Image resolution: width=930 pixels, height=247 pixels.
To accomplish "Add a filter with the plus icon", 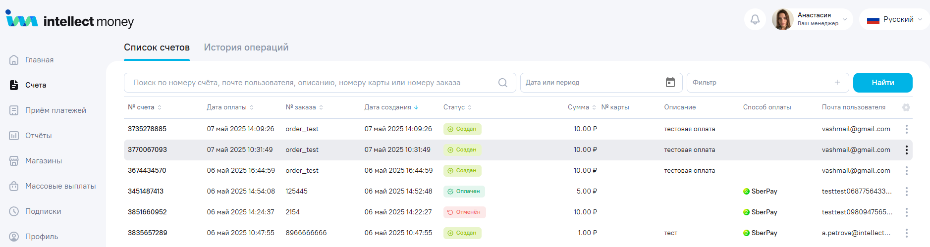I will [837, 83].
